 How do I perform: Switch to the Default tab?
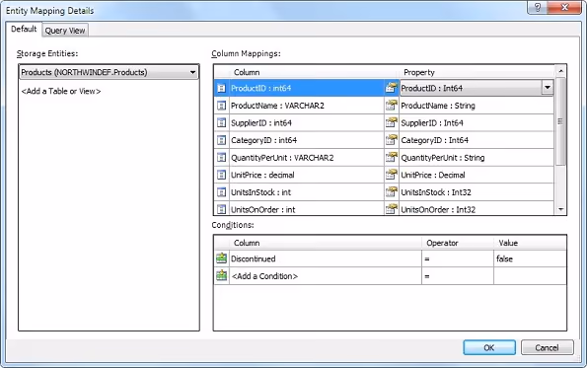coord(24,29)
